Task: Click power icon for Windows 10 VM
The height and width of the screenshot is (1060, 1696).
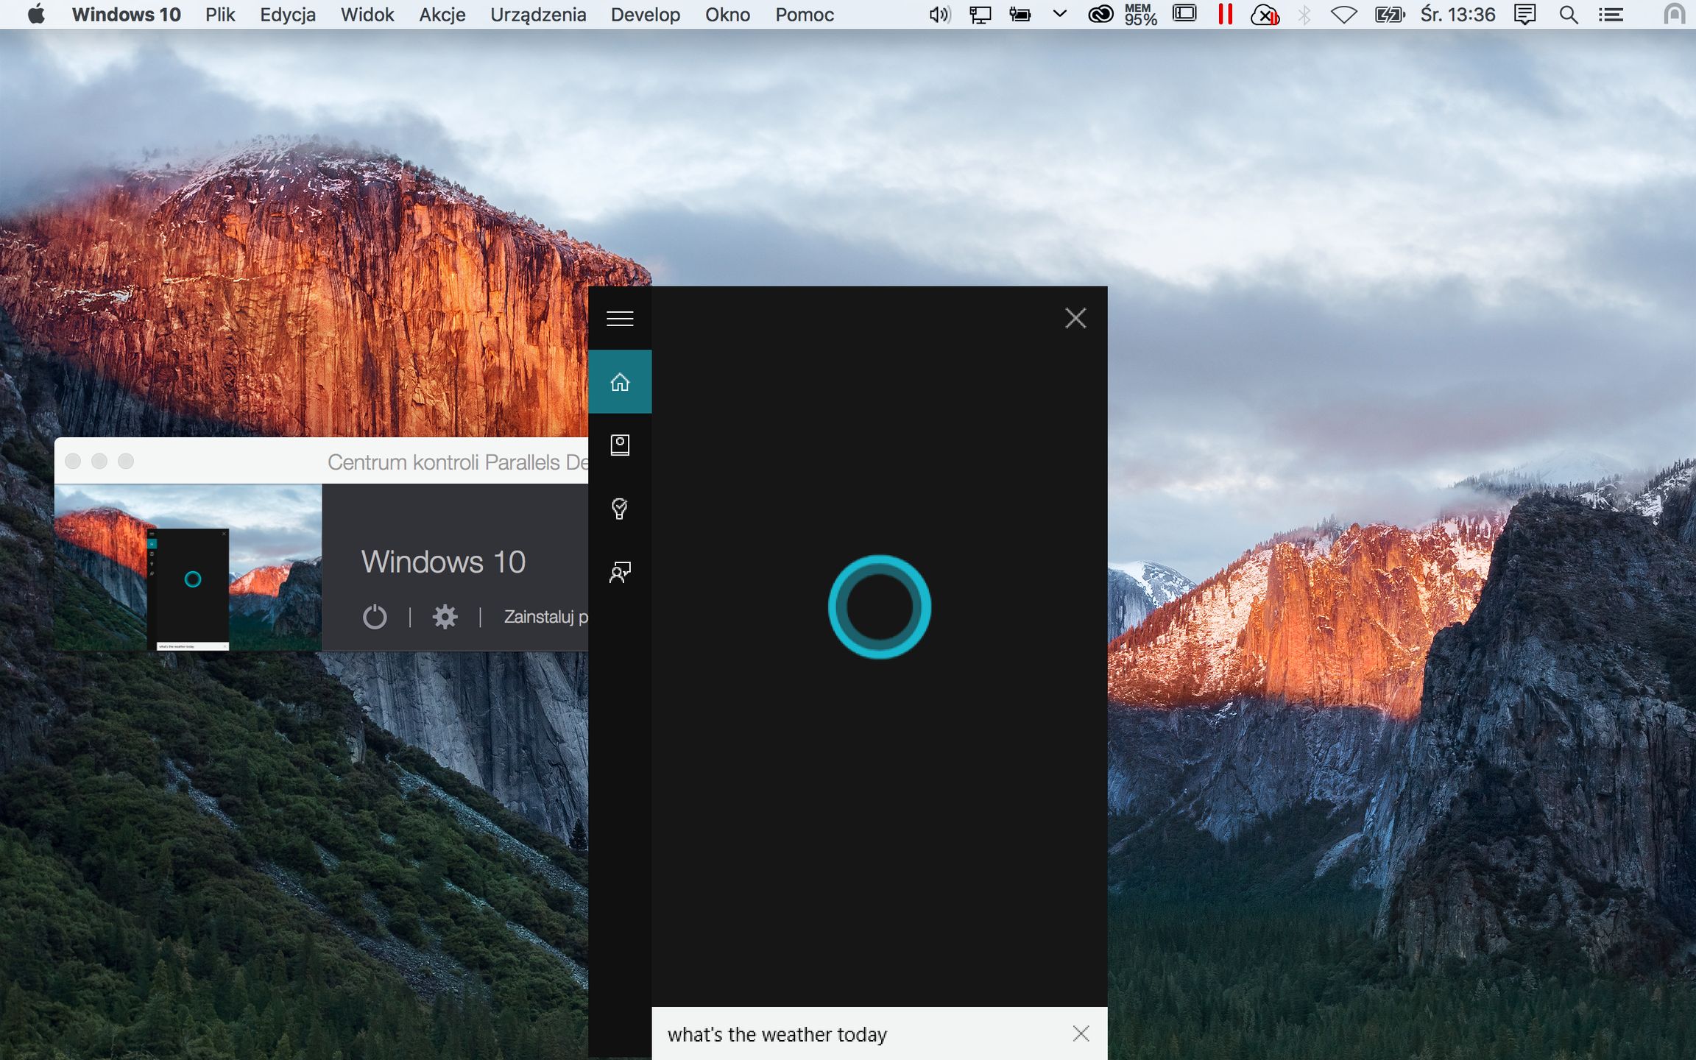Action: click(x=375, y=617)
